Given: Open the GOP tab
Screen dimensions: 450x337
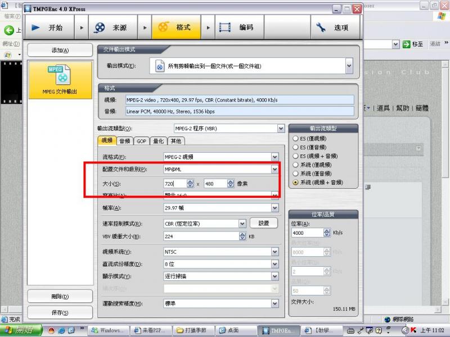Looking at the screenshot, I should point(141,141).
